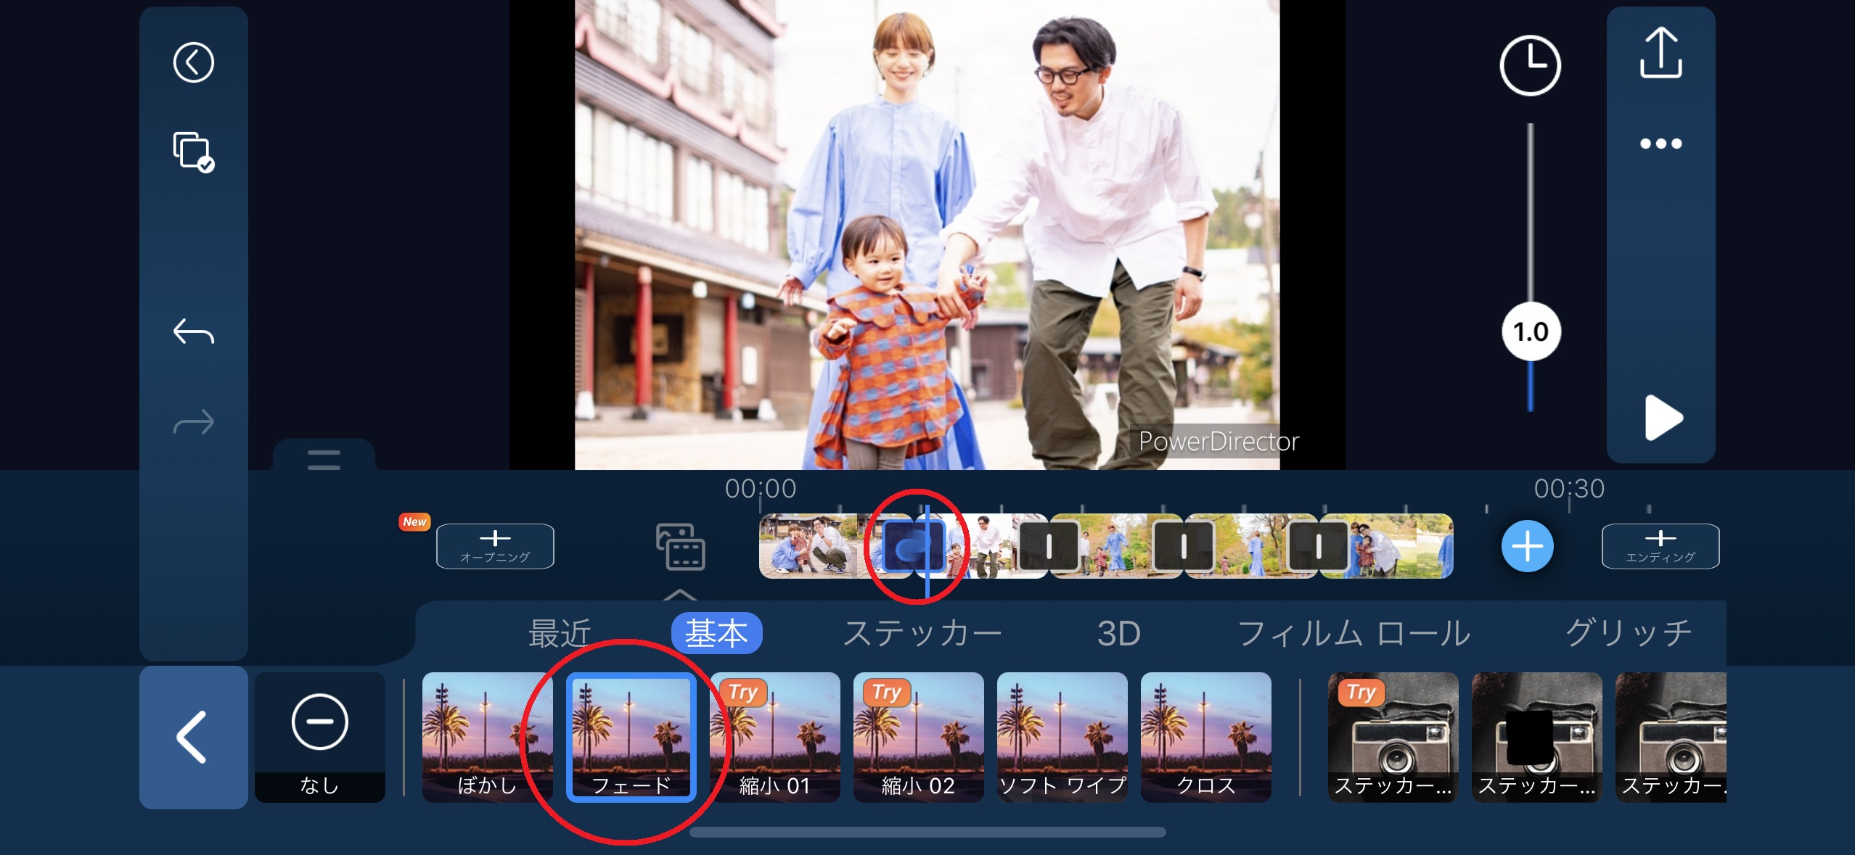Open the multi-select clips icon

[193, 152]
